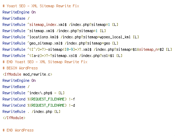This screenshot has width=175, height=136.
Task: Click the RewriteRule . /index.php line
Action: click(x=31, y=111)
